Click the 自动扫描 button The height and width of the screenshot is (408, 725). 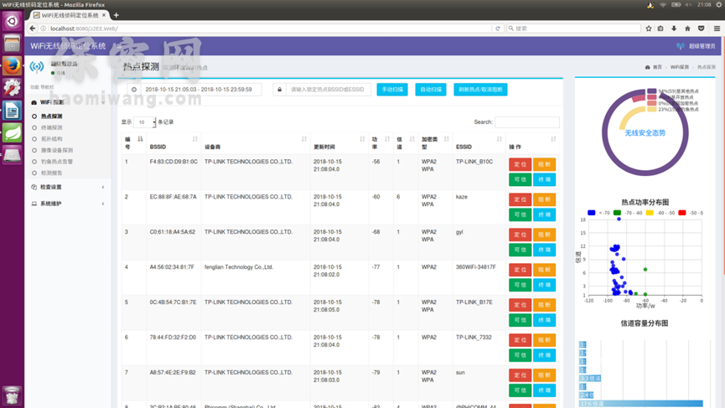[x=431, y=90]
